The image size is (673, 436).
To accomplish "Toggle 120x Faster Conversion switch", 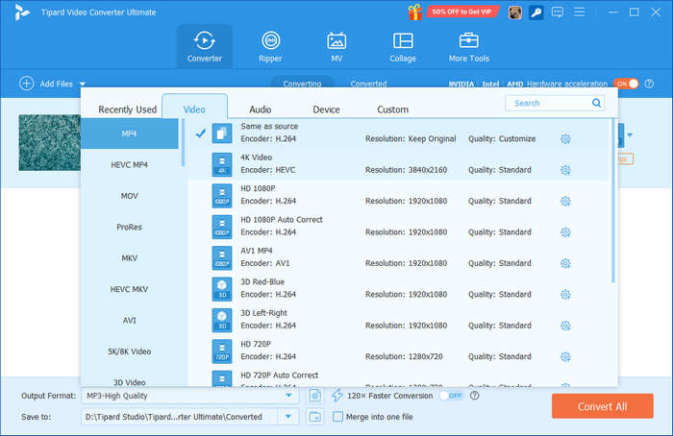I will tap(452, 396).
